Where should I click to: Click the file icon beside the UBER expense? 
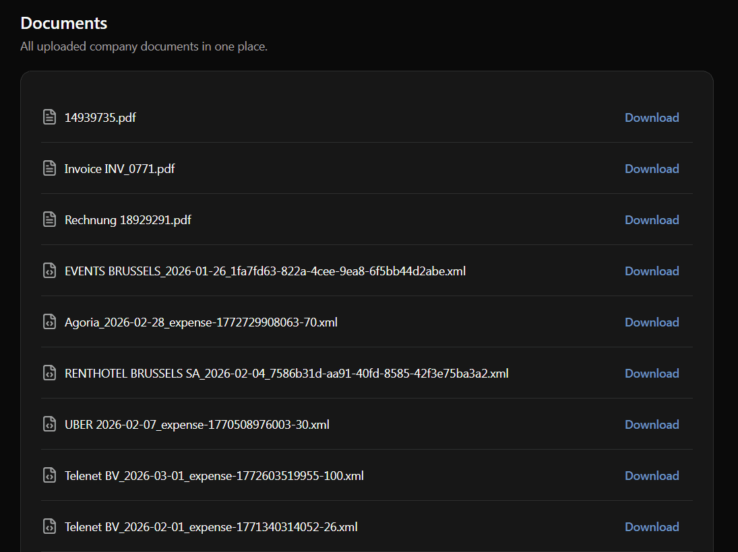pos(49,424)
